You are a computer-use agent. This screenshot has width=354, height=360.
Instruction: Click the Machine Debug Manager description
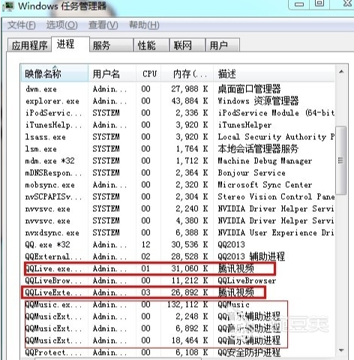pyautogui.click(x=265, y=161)
